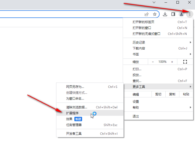
Task: Select 扩展程序 from the submenu
Action: point(73,113)
